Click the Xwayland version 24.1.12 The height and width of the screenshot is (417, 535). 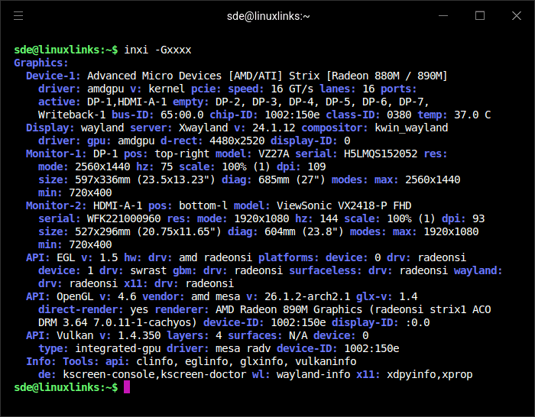[x=274, y=128]
